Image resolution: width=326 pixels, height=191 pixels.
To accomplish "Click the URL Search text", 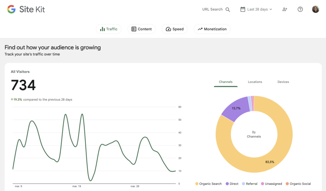I will [x=212, y=9].
